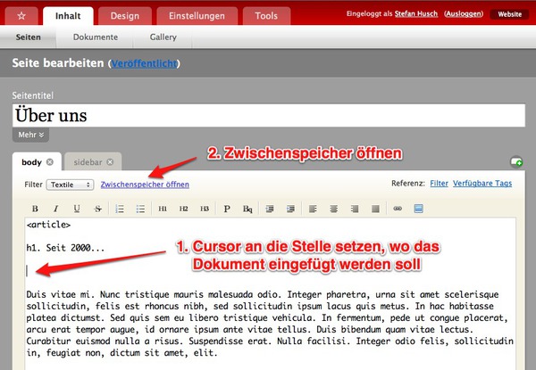
Task: Insert an H1 heading
Action: tap(163, 209)
